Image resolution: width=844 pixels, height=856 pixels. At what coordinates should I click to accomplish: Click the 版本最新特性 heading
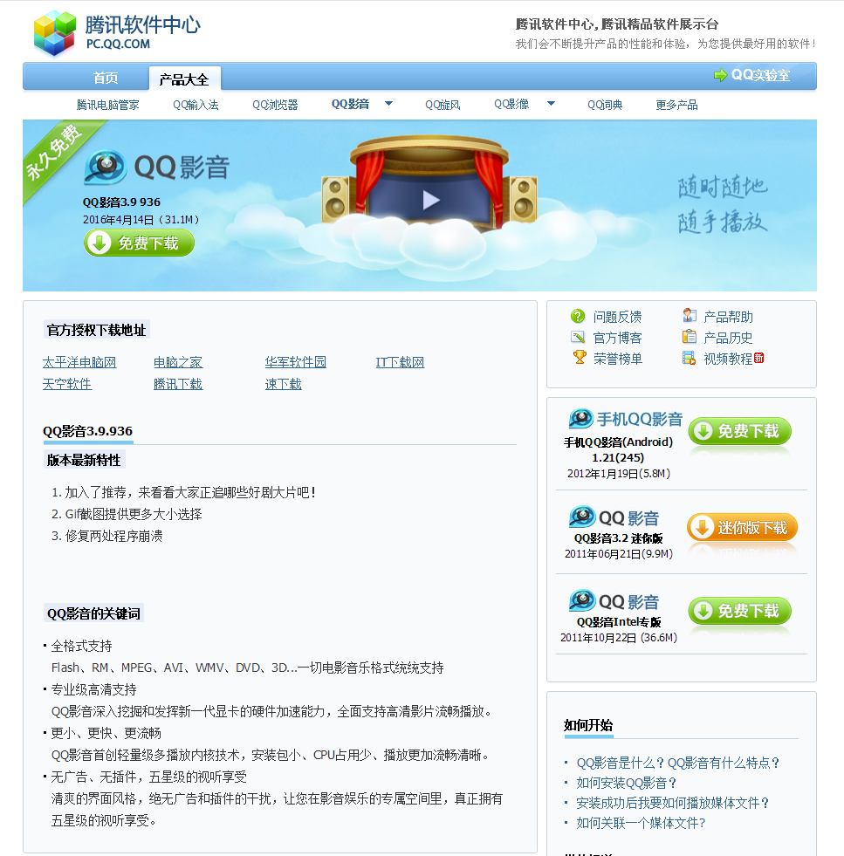(x=84, y=460)
